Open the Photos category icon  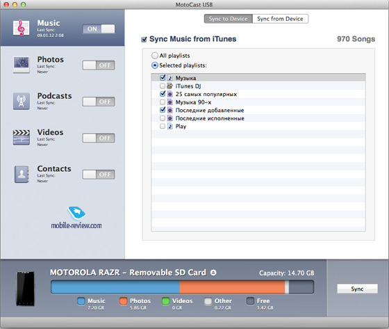click(x=21, y=65)
